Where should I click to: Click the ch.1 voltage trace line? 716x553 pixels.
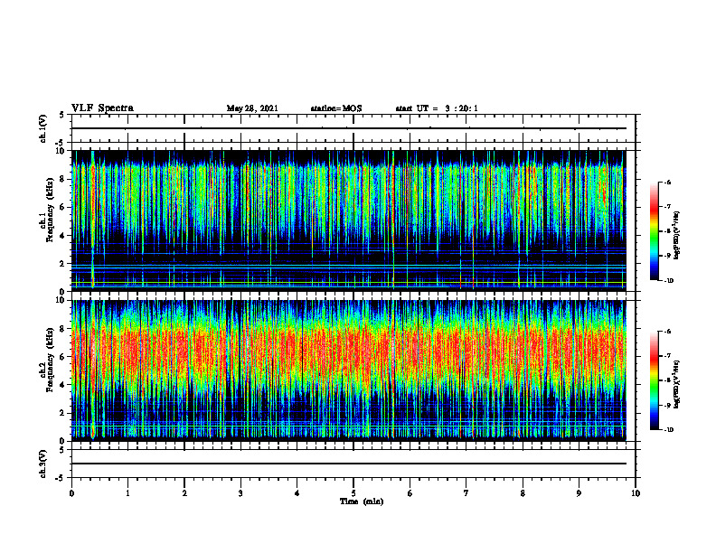click(348, 128)
